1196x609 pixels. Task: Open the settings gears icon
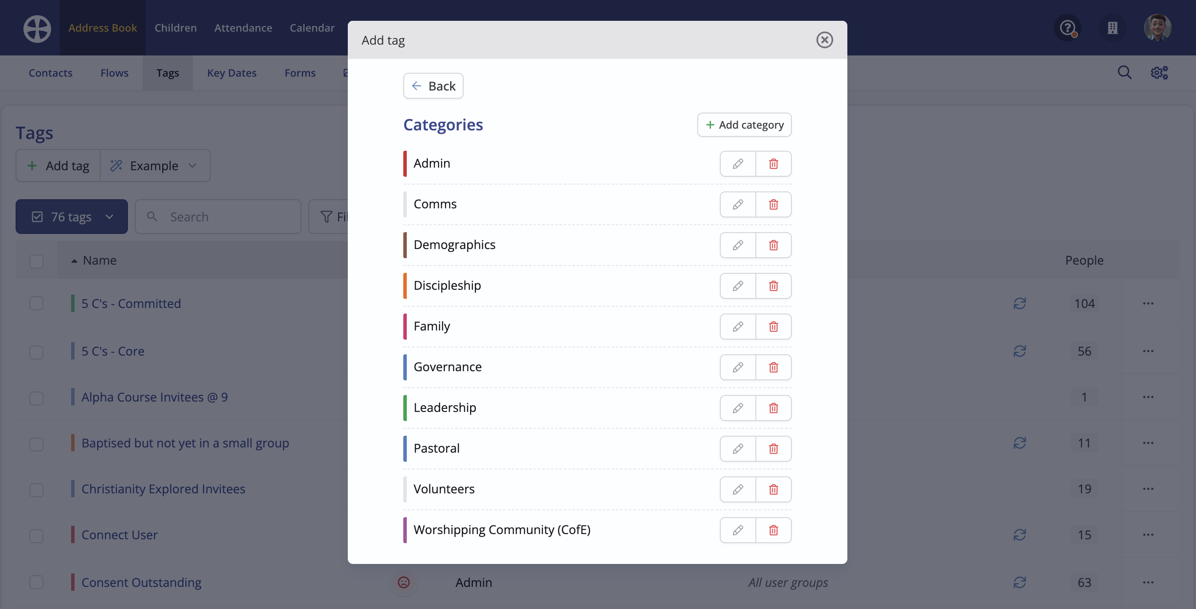coord(1159,73)
